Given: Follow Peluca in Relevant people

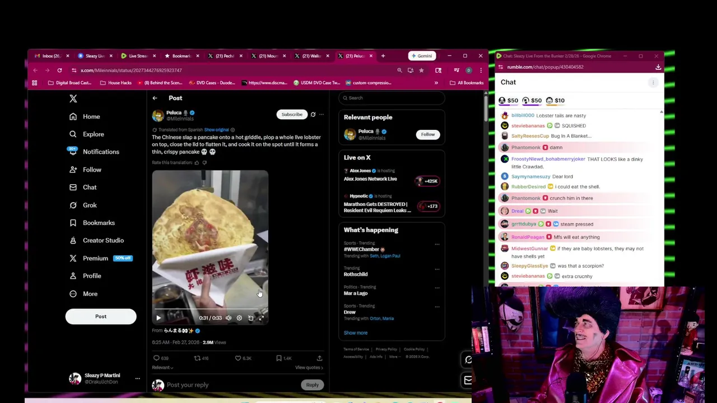Looking at the screenshot, I should click(x=428, y=134).
